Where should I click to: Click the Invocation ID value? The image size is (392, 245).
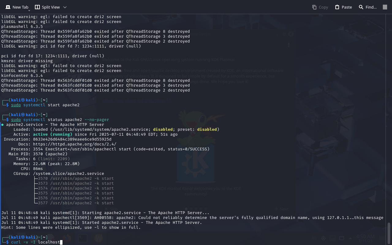click(x=72, y=139)
